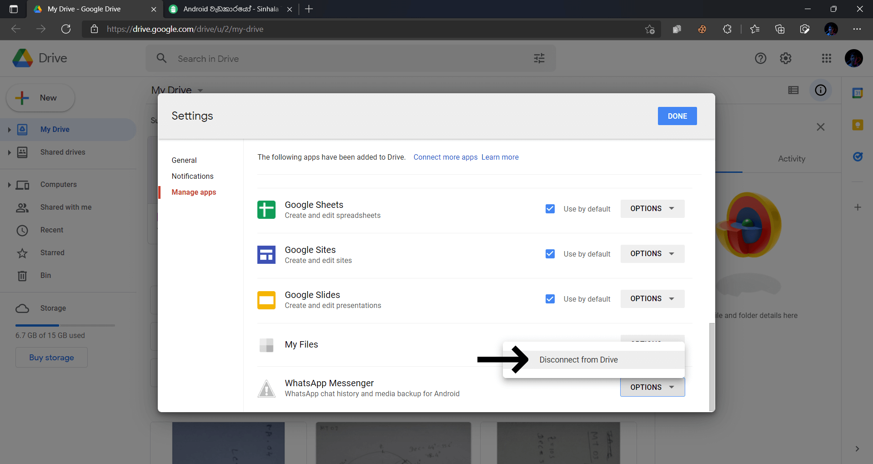The width and height of the screenshot is (873, 464).
Task: Click Buy storage button
Action: [x=51, y=358]
